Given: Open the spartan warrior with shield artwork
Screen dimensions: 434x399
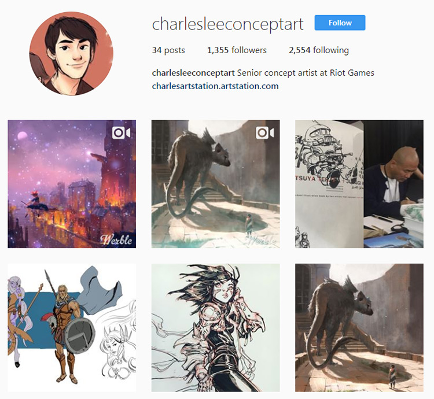Looking at the screenshot, I should 72,328.
